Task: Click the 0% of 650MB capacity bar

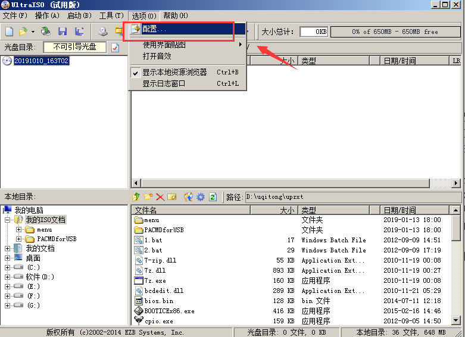Action: point(395,32)
